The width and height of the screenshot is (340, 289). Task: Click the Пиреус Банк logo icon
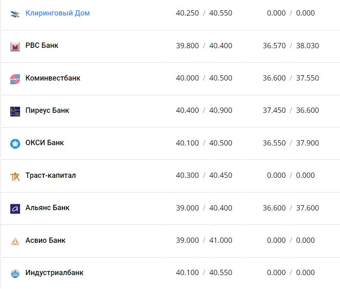click(15, 111)
